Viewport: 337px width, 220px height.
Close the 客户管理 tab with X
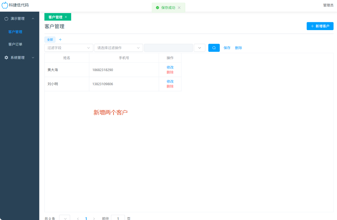click(x=66, y=17)
